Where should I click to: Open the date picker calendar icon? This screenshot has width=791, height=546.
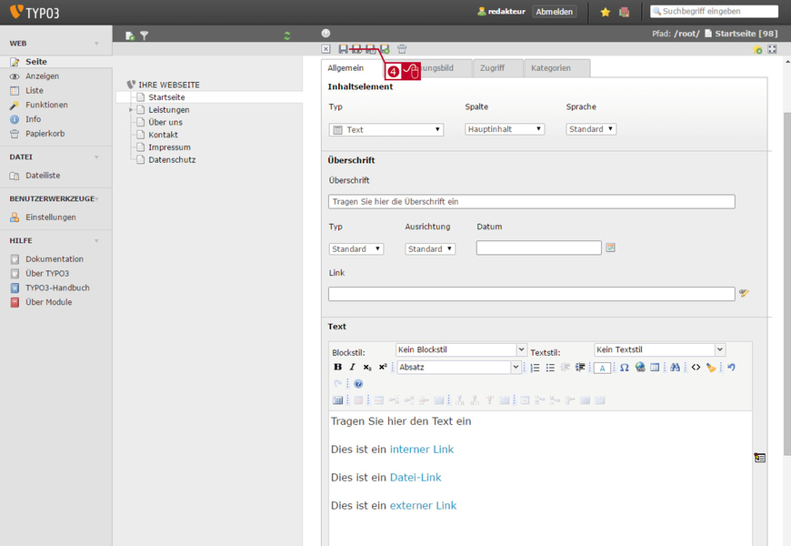(610, 248)
